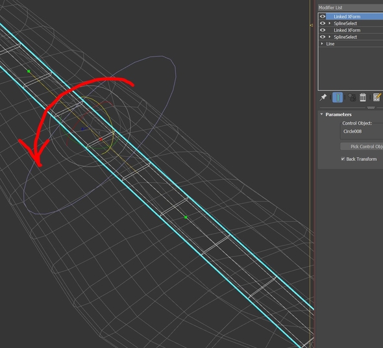Select the Line entry in the modifier stack
This screenshot has width=383, height=348.
tap(330, 43)
